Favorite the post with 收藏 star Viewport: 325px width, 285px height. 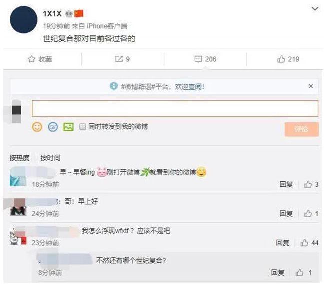coord(40,59)
